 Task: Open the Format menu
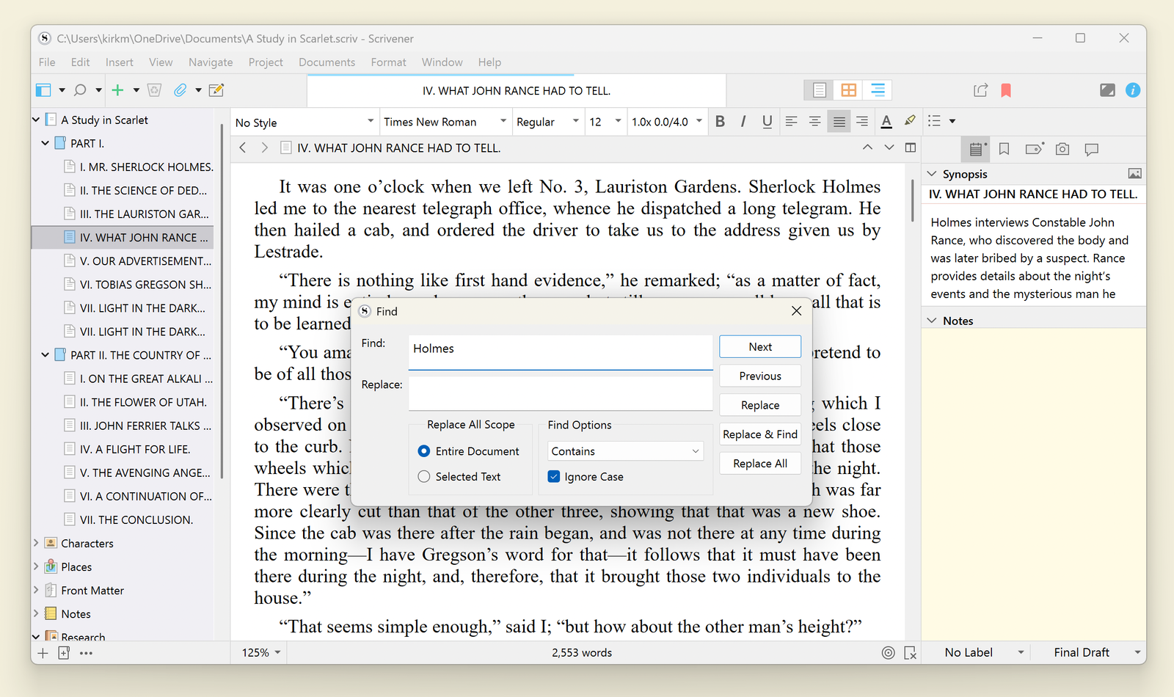pyautogui.click(x=388, y=62)
